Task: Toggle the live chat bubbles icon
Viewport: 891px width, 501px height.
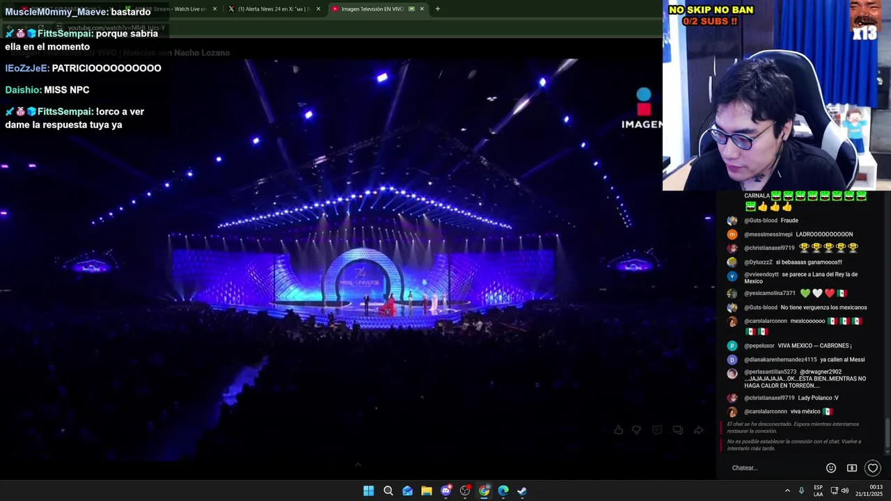Action: 677,430
